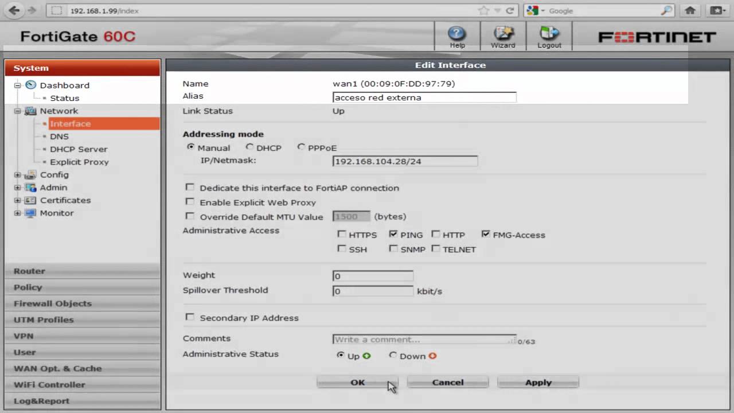Set Administrative Status to Up
734x413 pixels.
(340, 356)
